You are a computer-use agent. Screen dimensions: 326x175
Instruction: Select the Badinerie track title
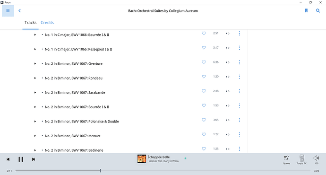tap(74, 150)
